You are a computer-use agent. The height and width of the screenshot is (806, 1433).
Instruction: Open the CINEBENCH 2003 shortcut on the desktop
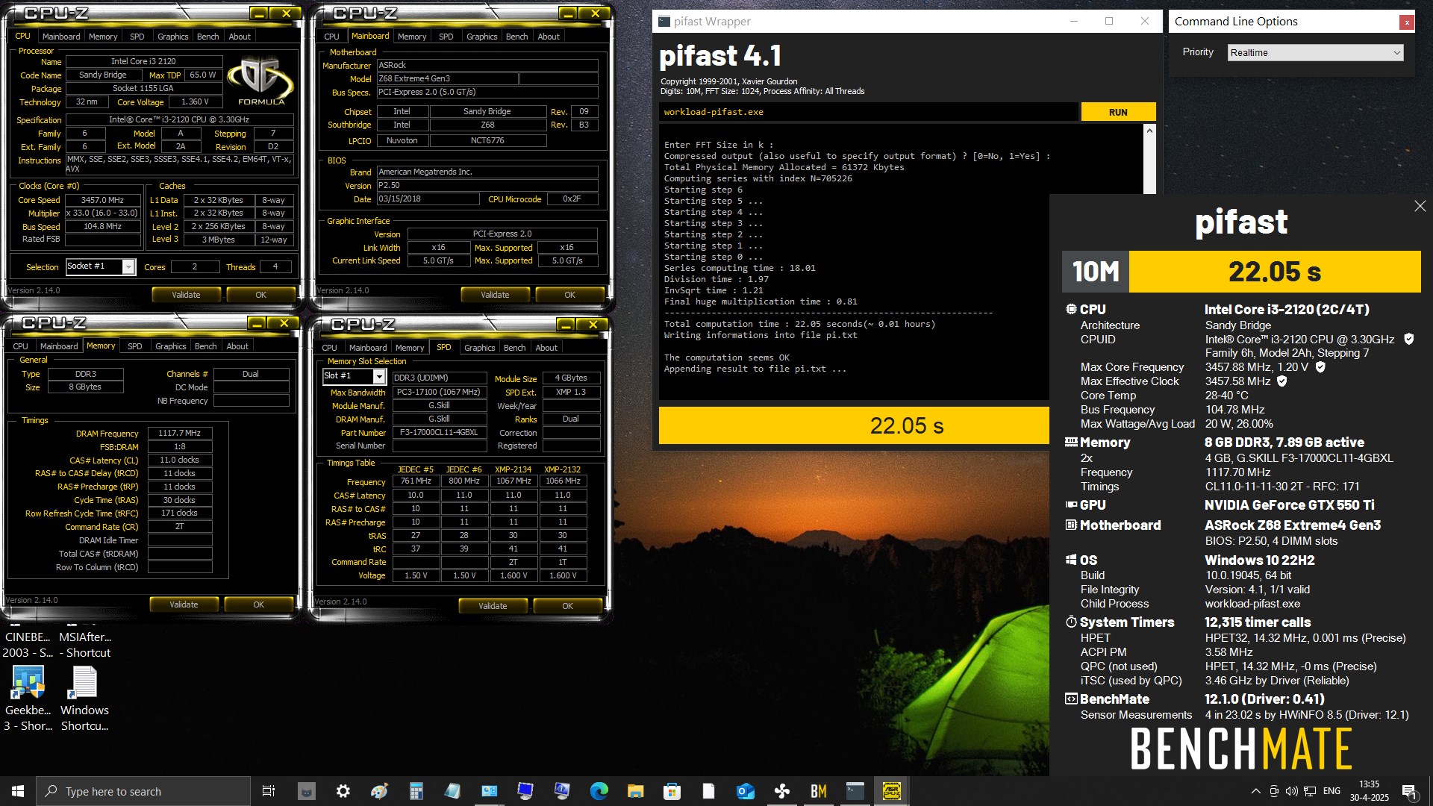(28, 643)
